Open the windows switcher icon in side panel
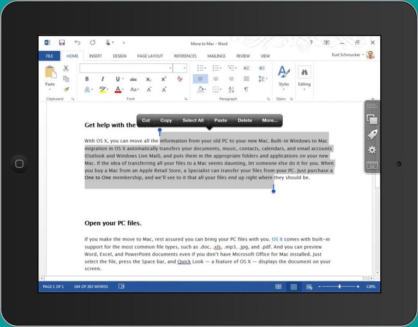 pyautogui.click(x=372, y=119)
